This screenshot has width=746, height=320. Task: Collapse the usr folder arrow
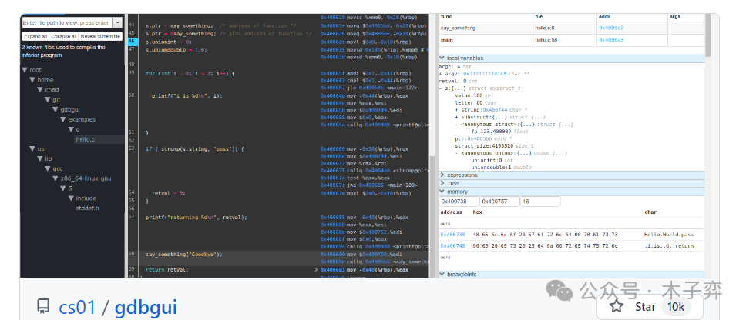click(x=32, y=149)
